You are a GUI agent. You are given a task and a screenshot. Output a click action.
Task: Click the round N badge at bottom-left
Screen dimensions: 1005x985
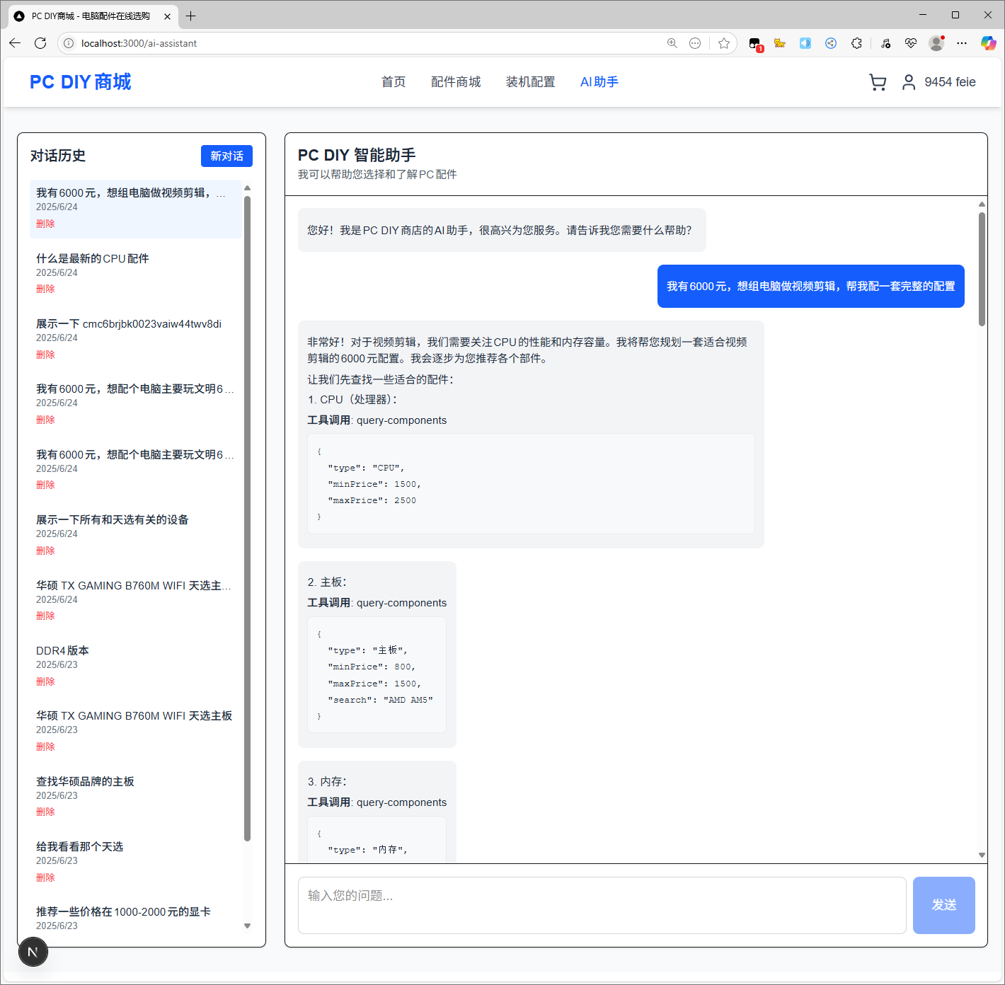(33, 952)
